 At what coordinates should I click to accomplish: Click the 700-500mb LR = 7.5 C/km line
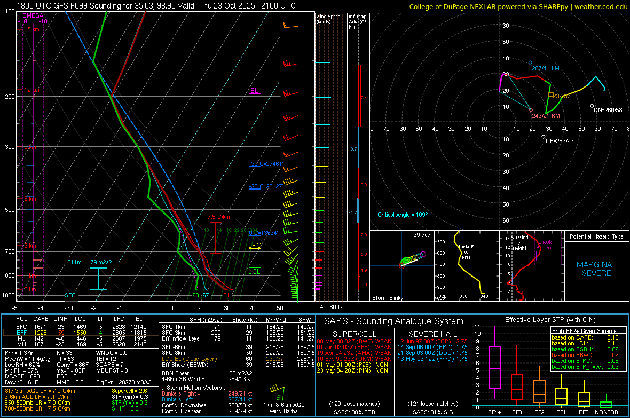pyautogui.click(x=37, y=408)
